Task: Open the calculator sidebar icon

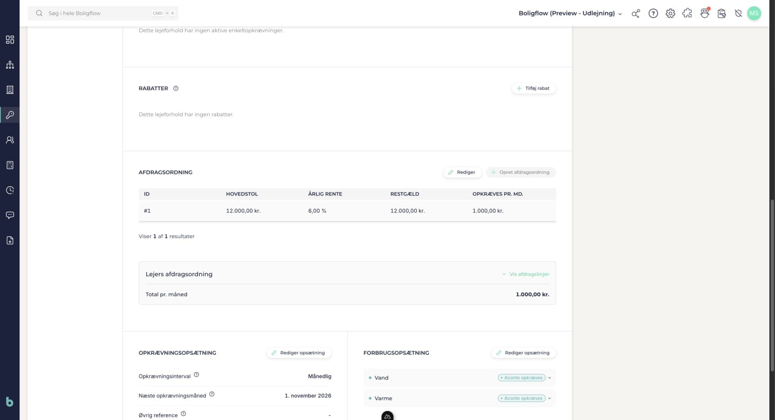Action: point(10,165)
